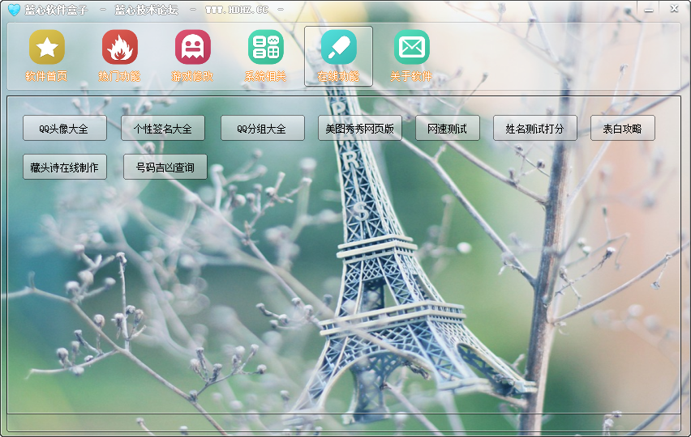Select the 热门功能 flame icon
This screenshot has width=691, height=437.
coord(119,48)
